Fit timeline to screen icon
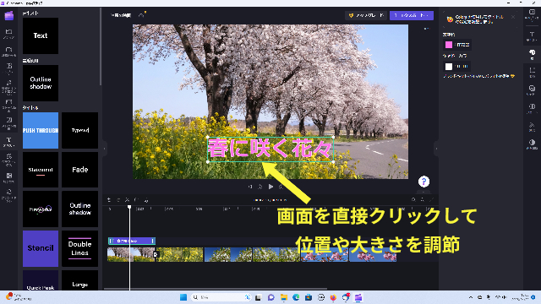Screen dimensions: 541x304 [x=431, y=199]
